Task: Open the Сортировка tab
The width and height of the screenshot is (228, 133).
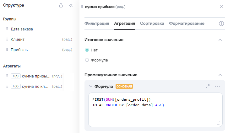Action: point(152,24)
